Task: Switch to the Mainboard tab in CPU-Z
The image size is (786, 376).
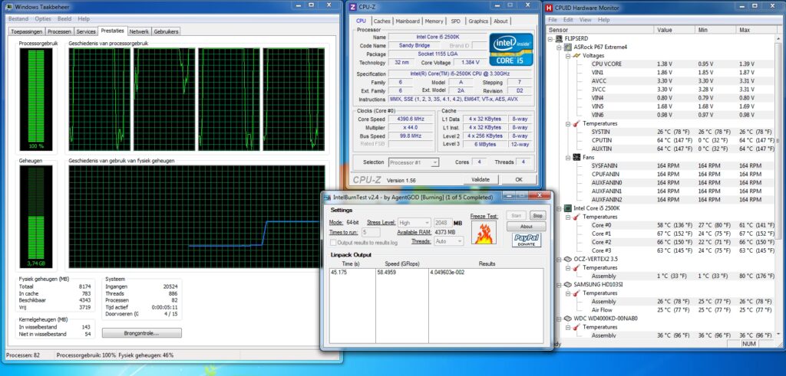Action: pyautogui.click(x=407, y=21)
